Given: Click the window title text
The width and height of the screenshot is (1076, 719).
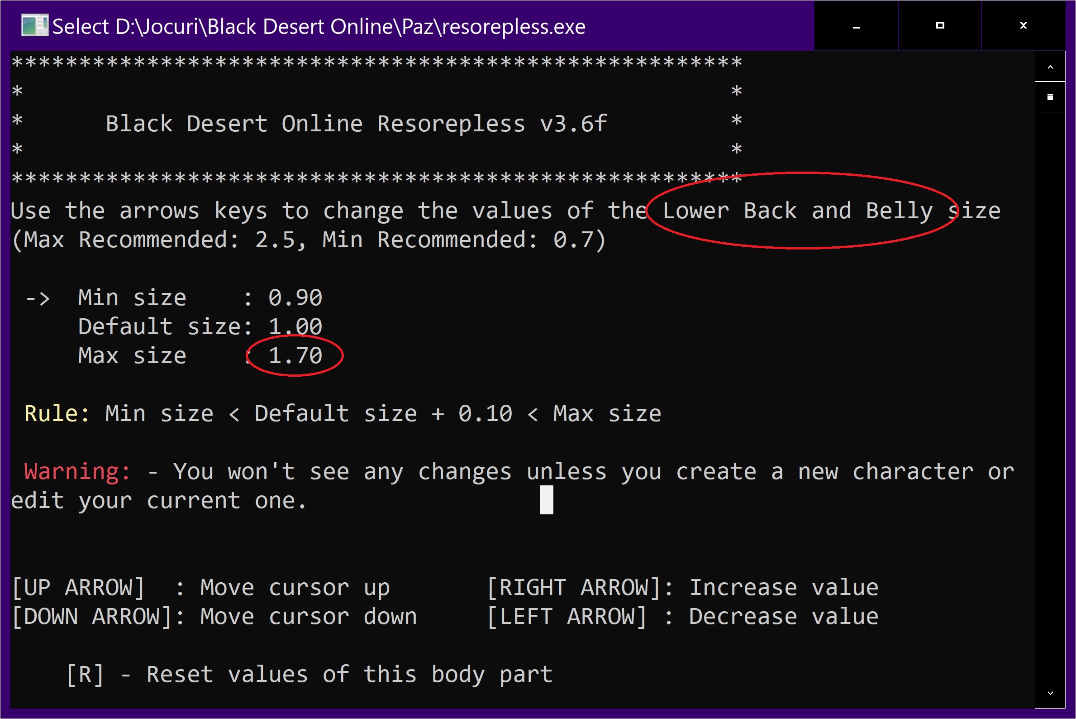Looking at the screenshot, I should [319, 27].
